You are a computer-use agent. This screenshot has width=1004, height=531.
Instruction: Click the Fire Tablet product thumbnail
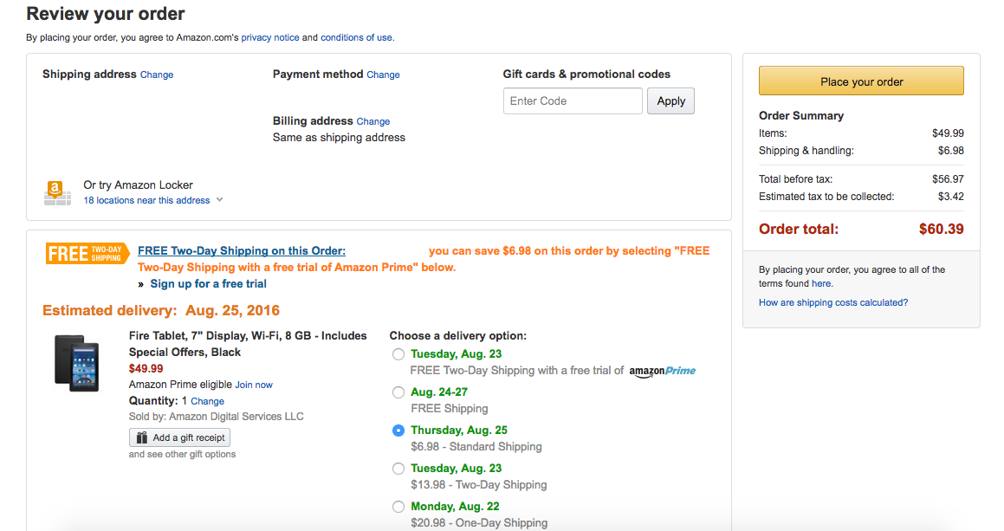point(75,363)
